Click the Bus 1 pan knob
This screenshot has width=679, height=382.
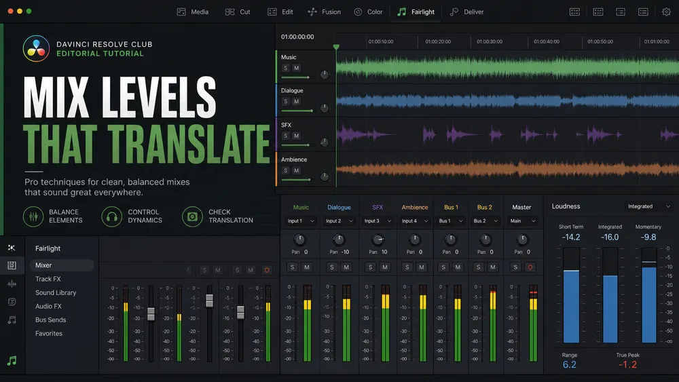tap(451, 240)
